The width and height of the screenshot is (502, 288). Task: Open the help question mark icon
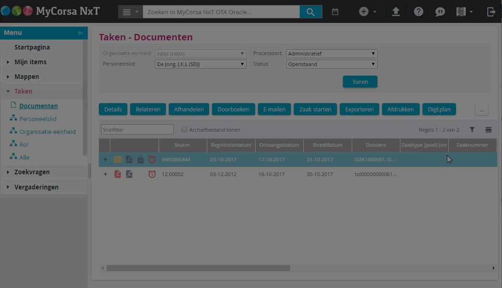(x=418, y=12)
